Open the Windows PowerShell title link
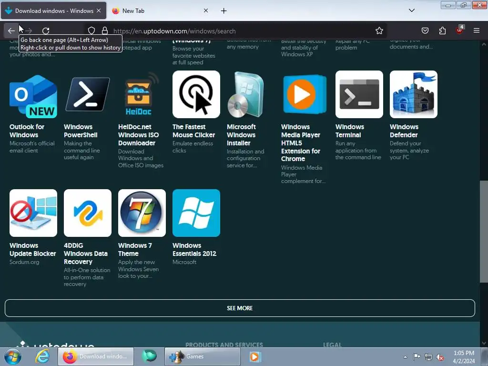The width and height of the screenshot is (488, 366). (81, 131)
